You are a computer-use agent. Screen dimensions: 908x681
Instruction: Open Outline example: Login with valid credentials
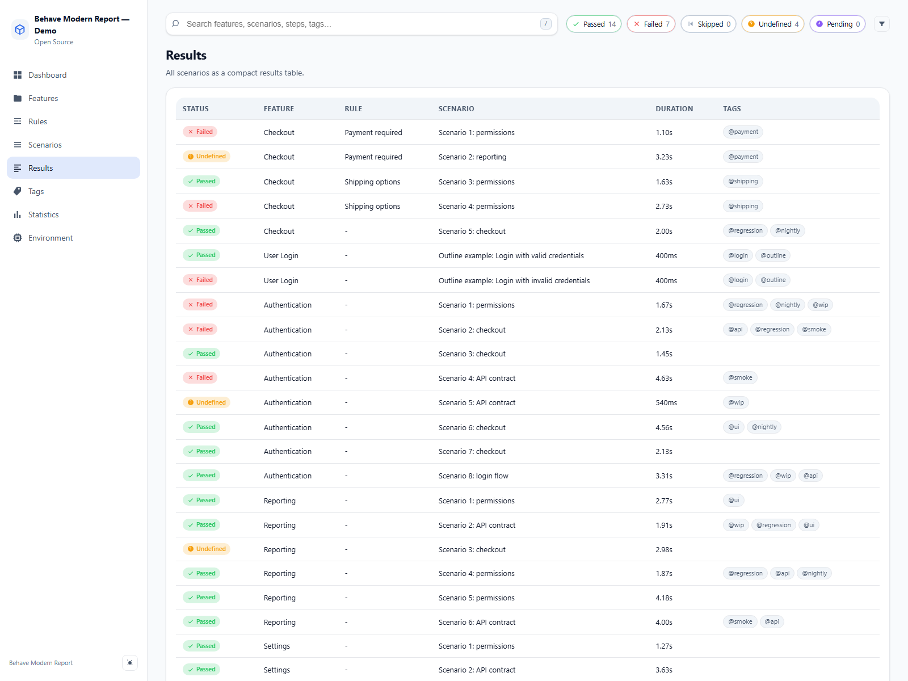point(511,256)
